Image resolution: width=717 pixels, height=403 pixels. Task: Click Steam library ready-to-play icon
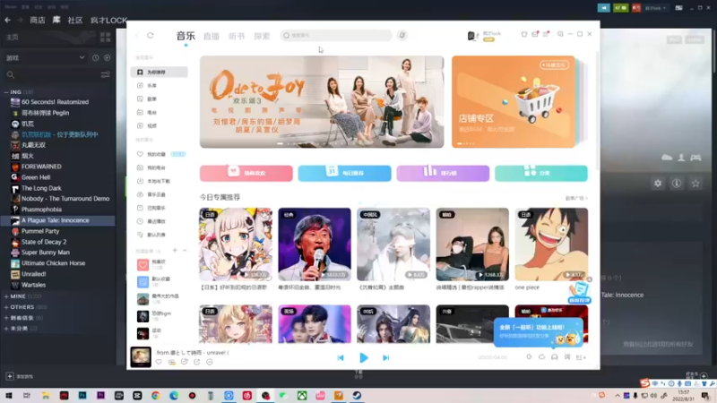coord(107,58)
